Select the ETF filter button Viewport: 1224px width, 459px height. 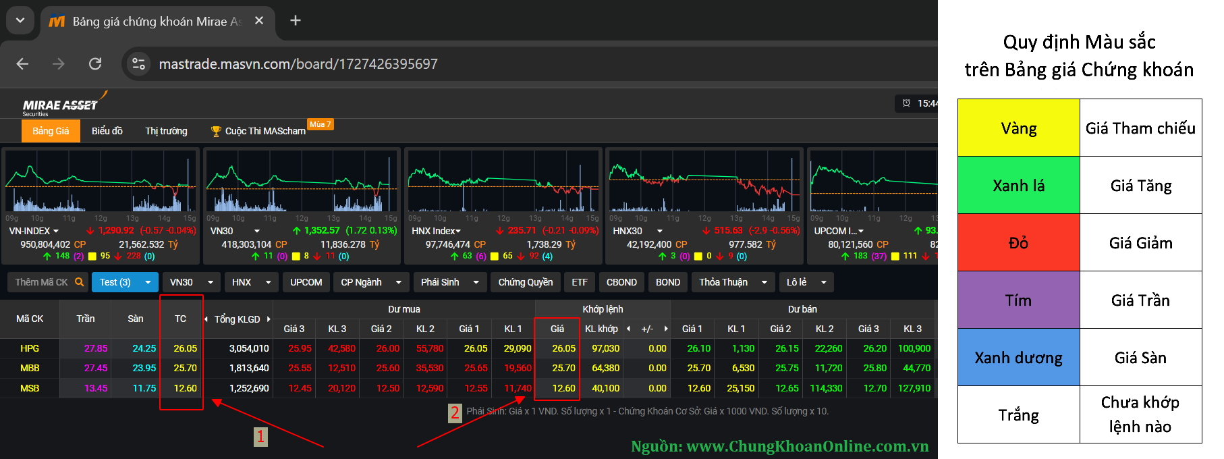click(579, 282)
